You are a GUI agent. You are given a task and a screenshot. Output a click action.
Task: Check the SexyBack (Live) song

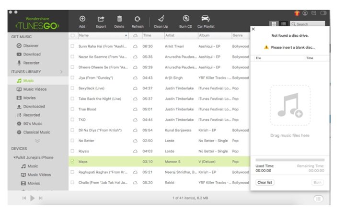click(x=72, y=88)
